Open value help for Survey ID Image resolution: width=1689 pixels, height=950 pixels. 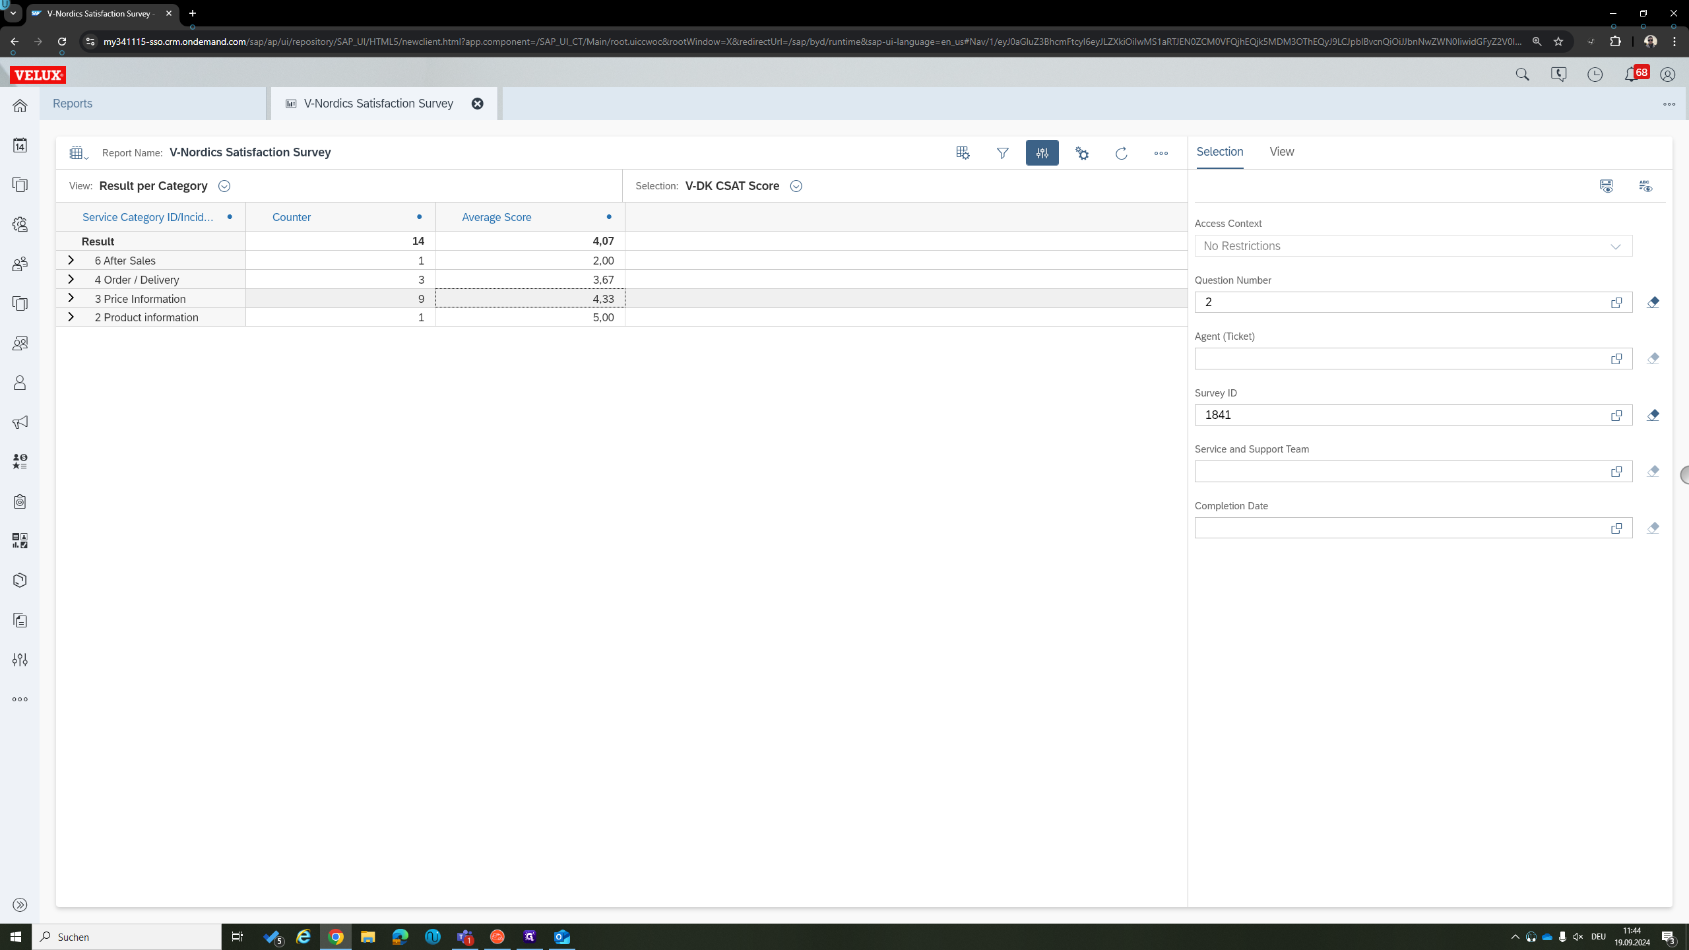(x=1616, y=415)
